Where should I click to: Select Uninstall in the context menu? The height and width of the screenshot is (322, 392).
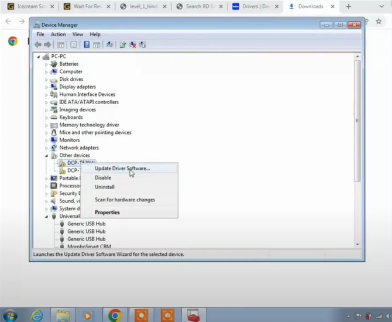coord(105,187)
